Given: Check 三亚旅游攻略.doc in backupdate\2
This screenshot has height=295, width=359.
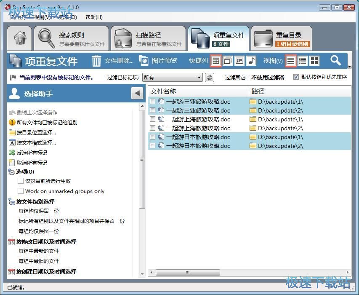Looking at the screenshot, I should [x=152, y=110].
